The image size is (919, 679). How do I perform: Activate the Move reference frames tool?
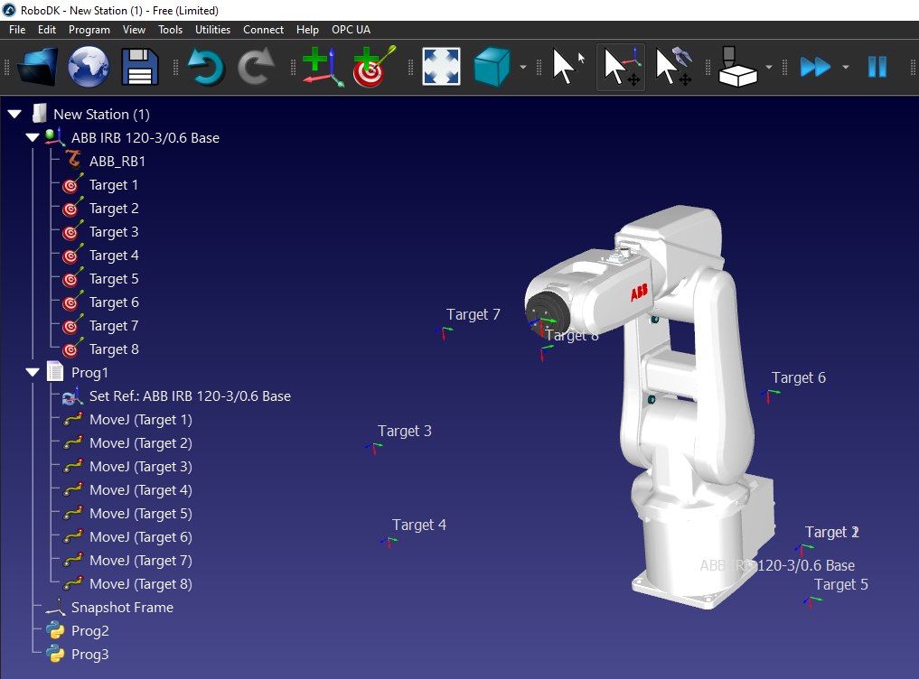pos(621,67)
